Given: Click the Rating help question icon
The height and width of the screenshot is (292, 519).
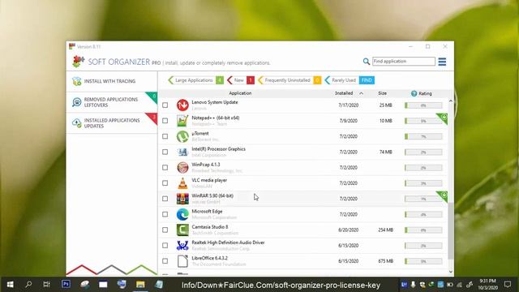Looking at the screenshot, I should click(x=414, y=93).
